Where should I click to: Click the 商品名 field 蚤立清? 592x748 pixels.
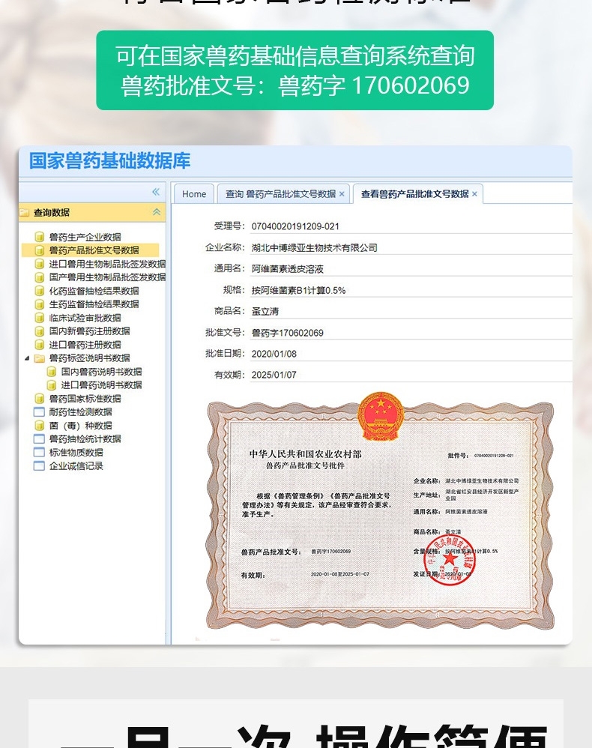pos(265,311)
